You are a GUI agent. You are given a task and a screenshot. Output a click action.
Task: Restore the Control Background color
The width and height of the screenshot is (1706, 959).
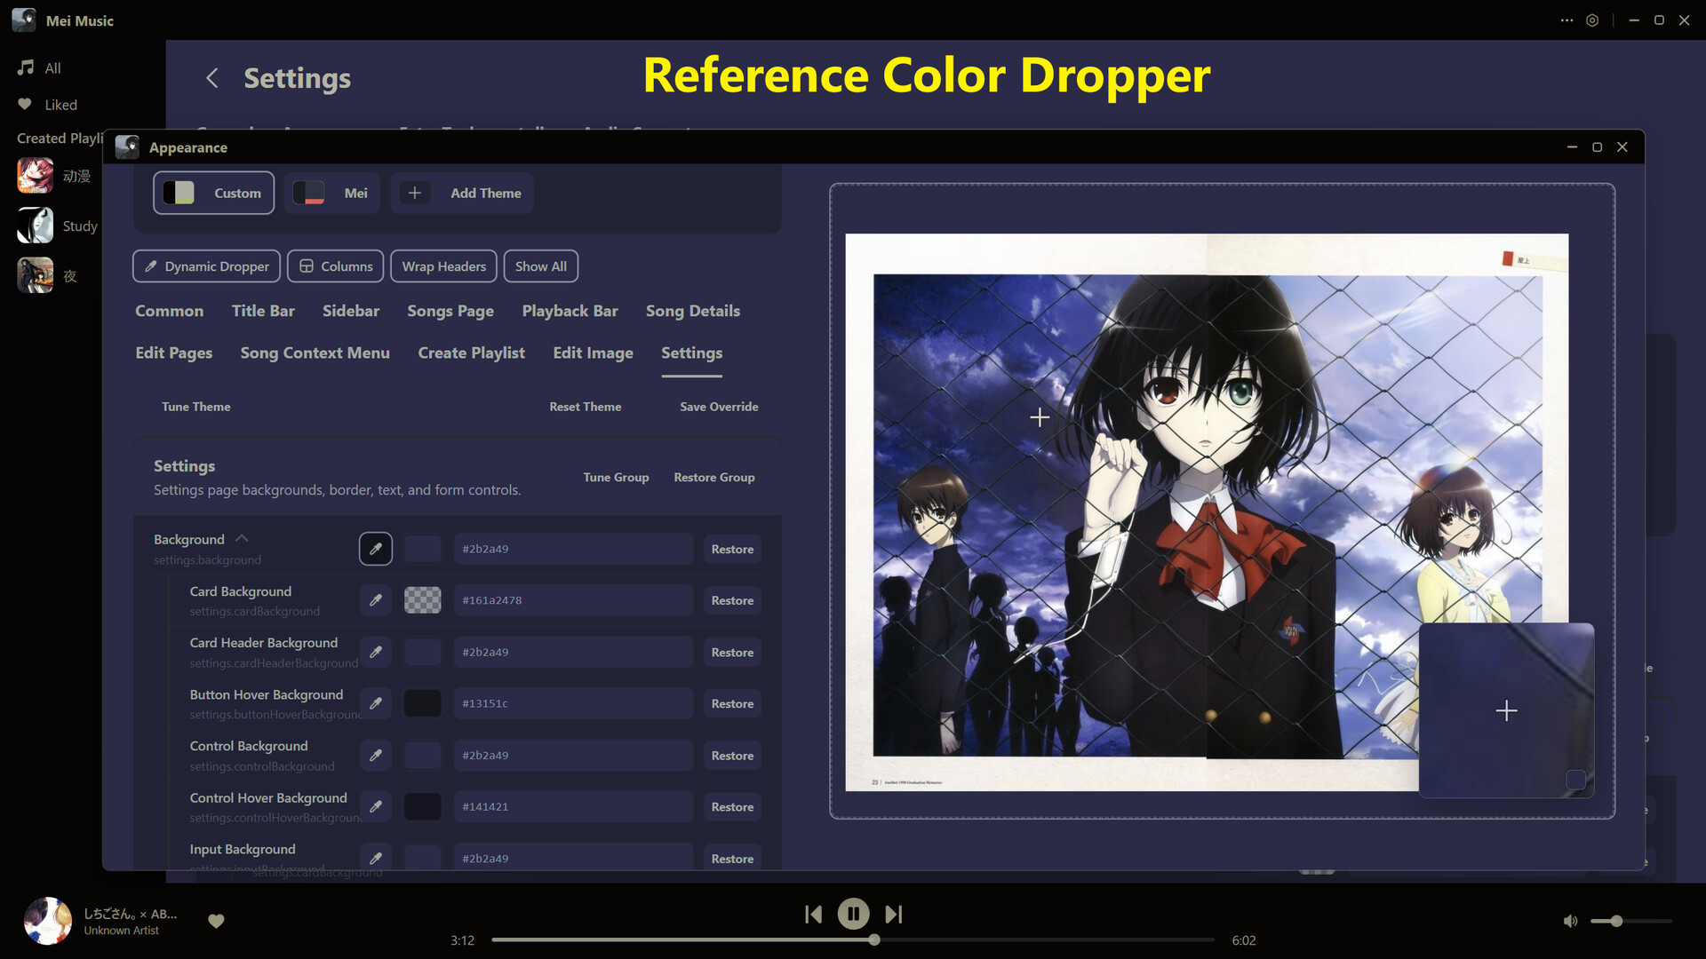click(732, 755)
